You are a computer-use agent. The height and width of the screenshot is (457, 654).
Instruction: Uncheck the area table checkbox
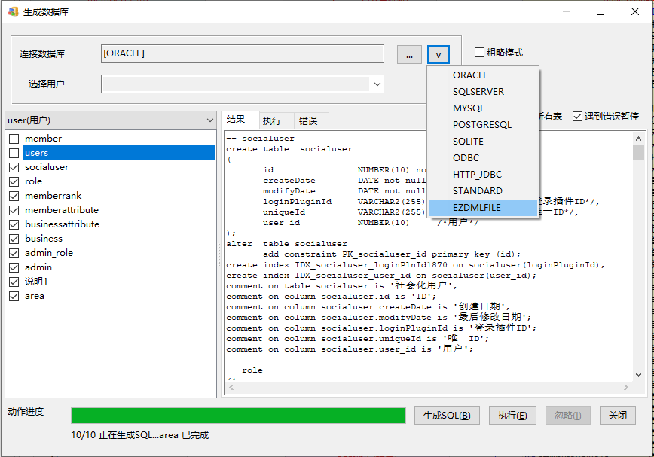tap(14, 296)
